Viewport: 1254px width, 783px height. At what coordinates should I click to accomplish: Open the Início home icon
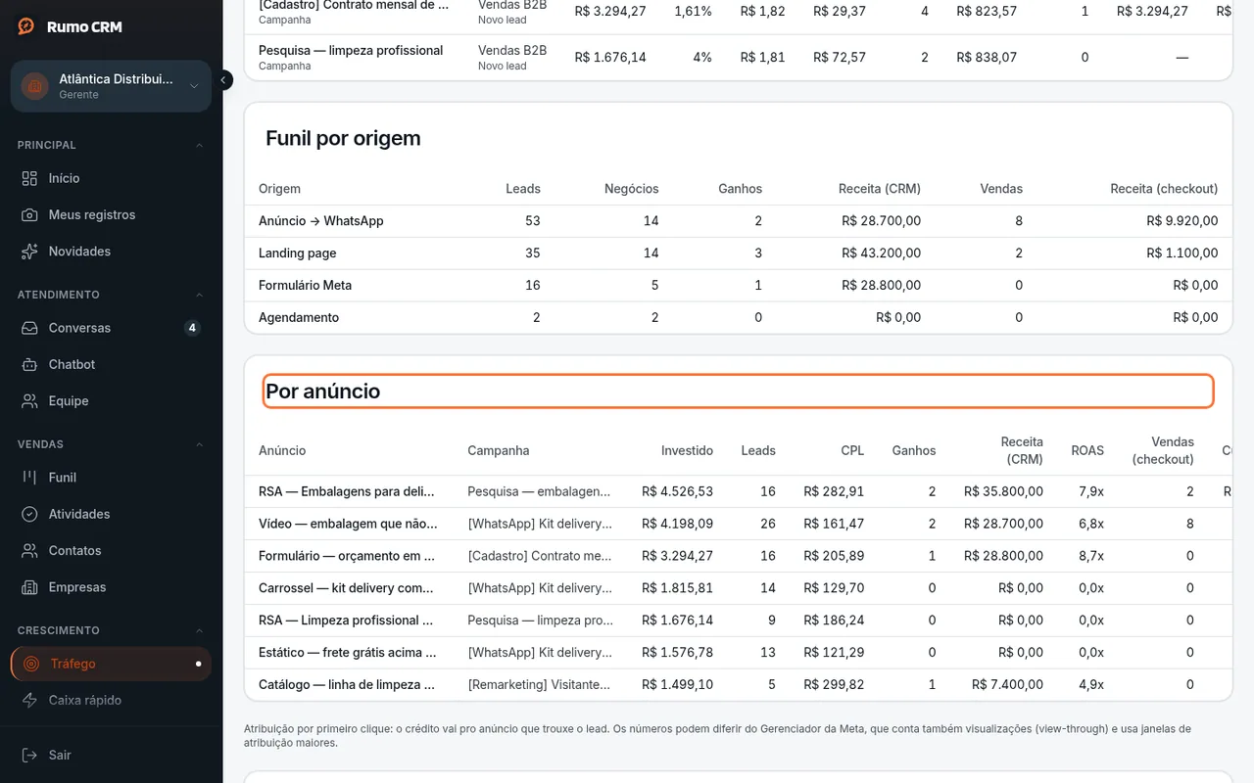click(x=30, y=178)
